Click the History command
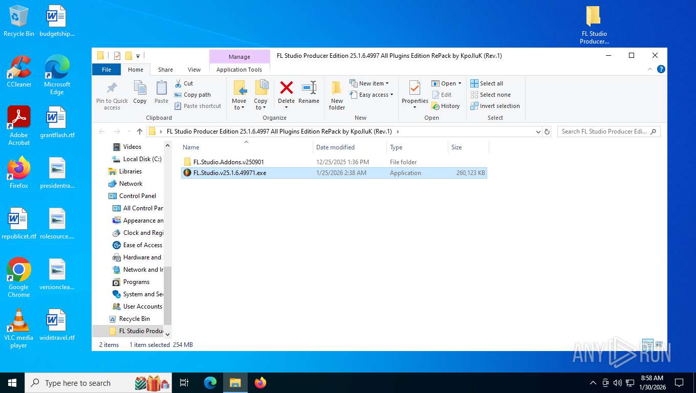The width and height of the screenshot is (696, 393). coord(446,106)
